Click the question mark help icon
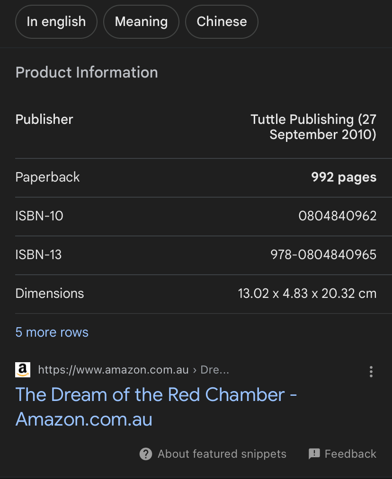 (x=146, y=454)
